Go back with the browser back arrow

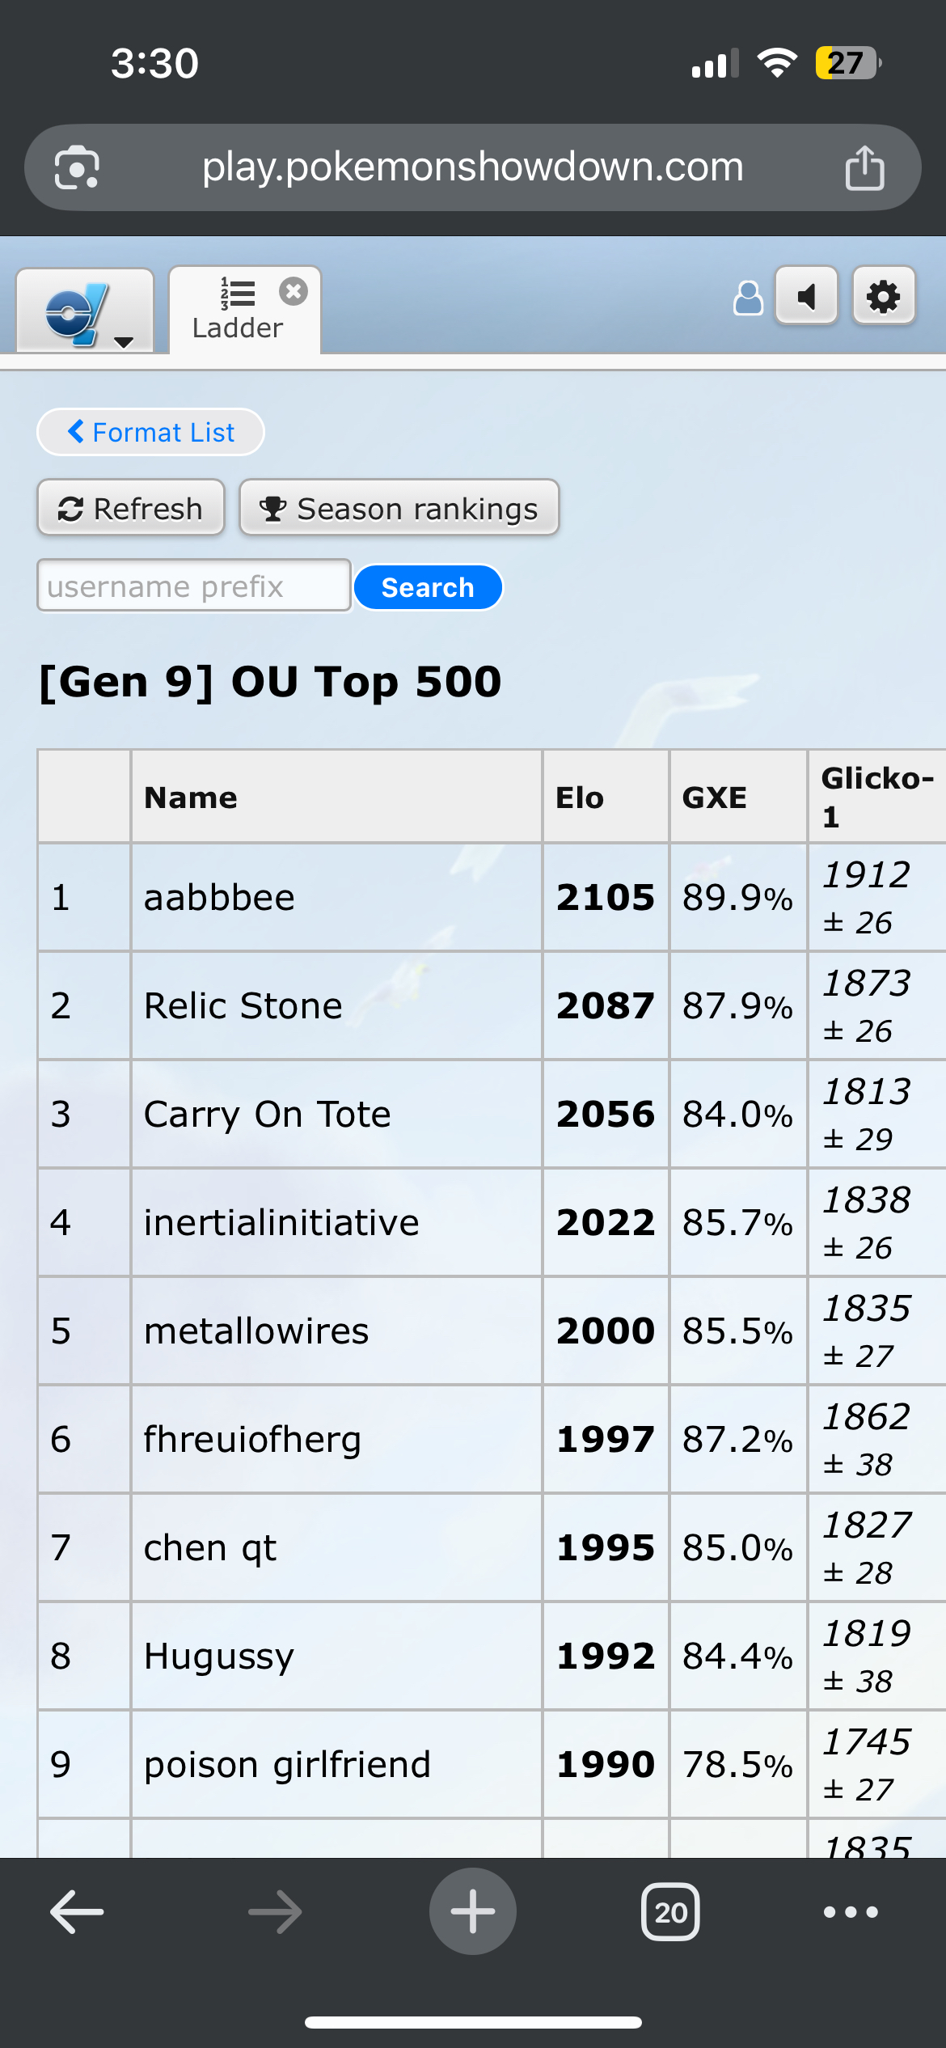click(x=77, y=1911)
